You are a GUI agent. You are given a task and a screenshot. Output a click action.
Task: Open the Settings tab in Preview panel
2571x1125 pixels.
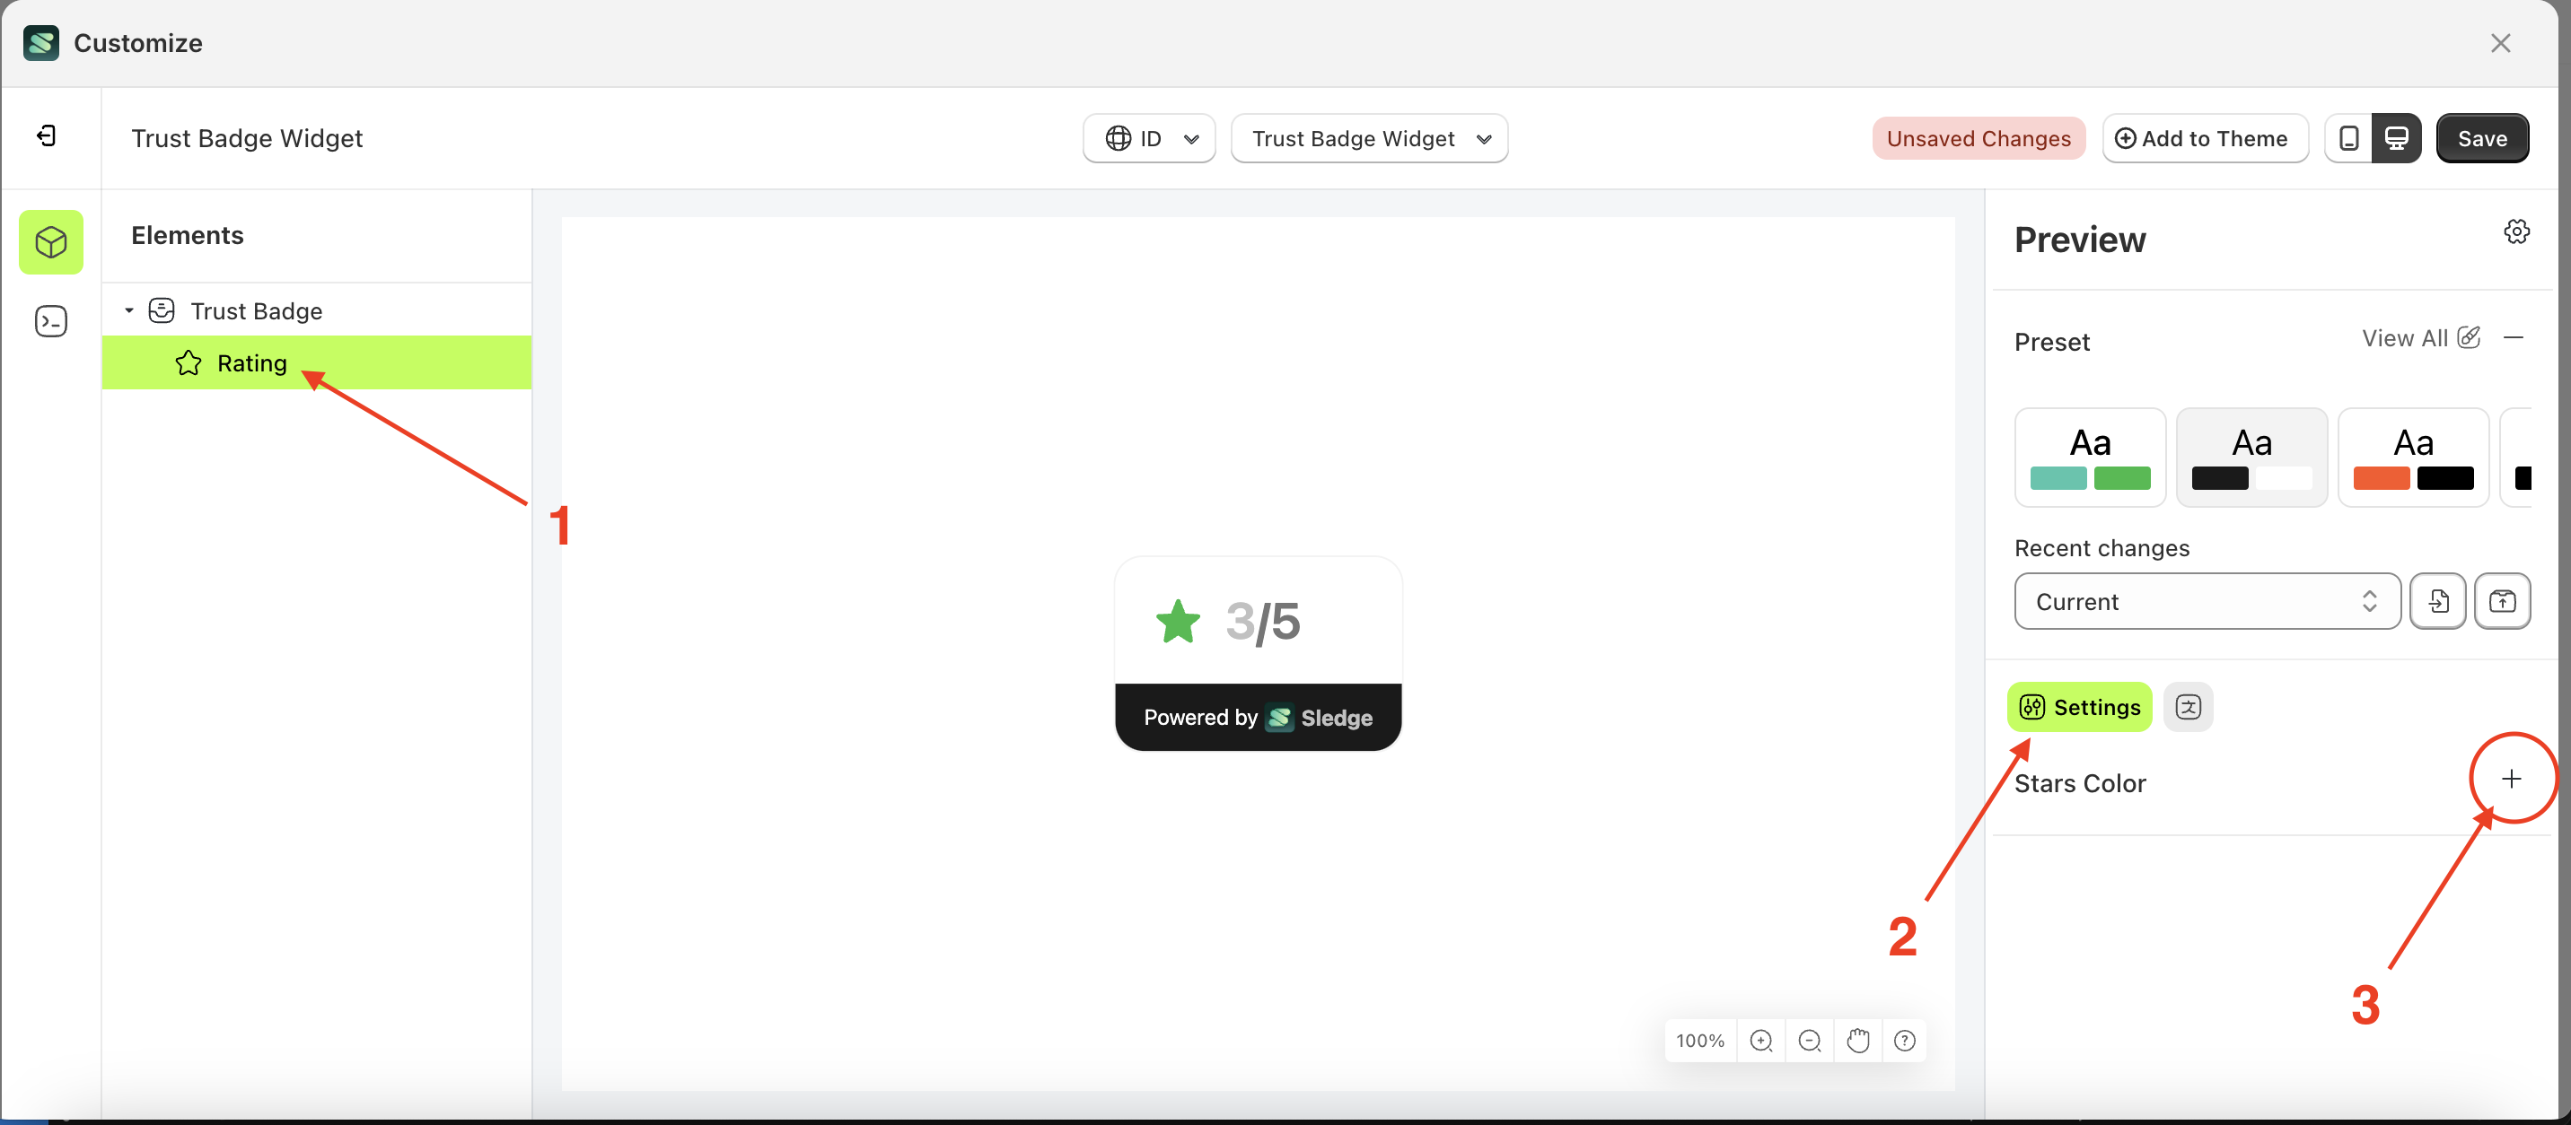click(x=2079, y=706)
